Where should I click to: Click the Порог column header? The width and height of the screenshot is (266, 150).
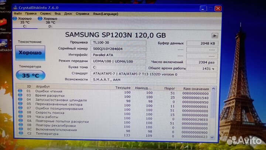[170, 88]
